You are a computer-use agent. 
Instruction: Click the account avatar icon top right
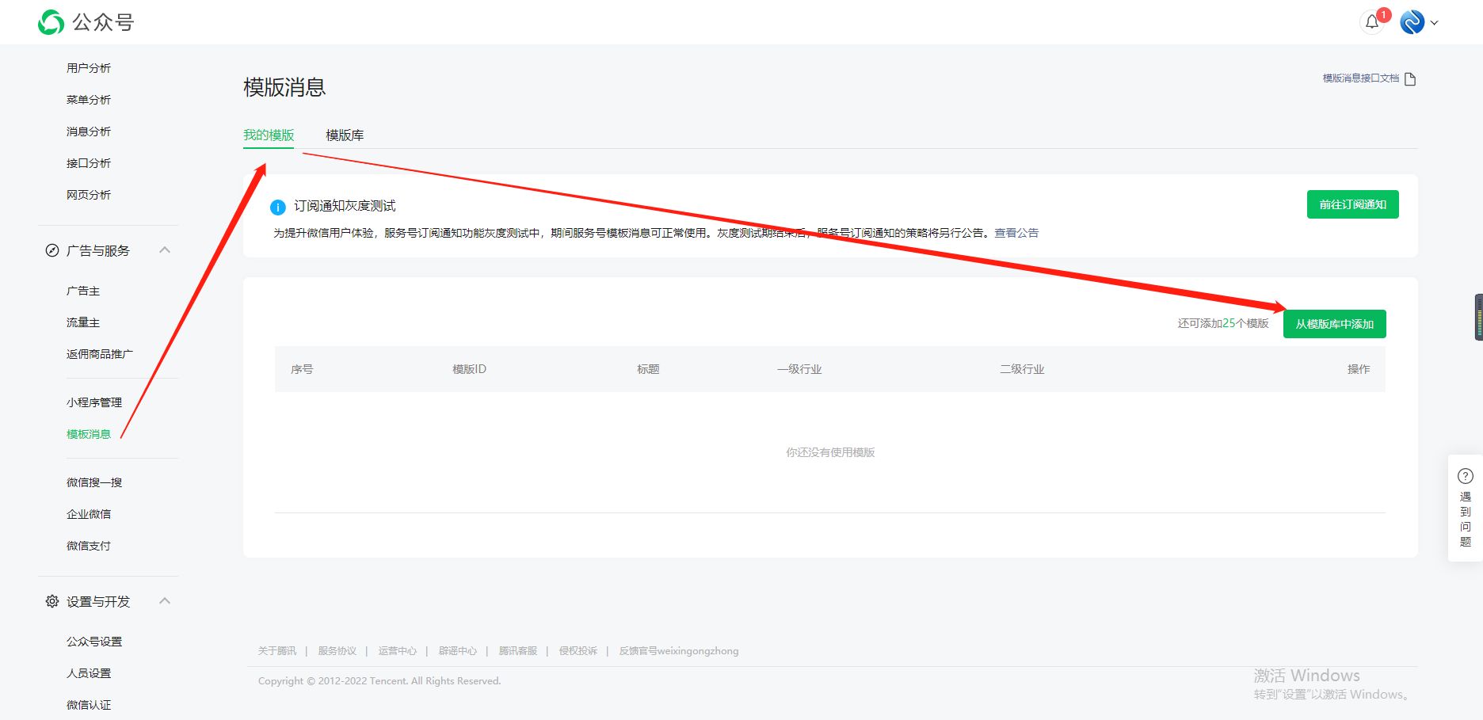[1412, 21]
